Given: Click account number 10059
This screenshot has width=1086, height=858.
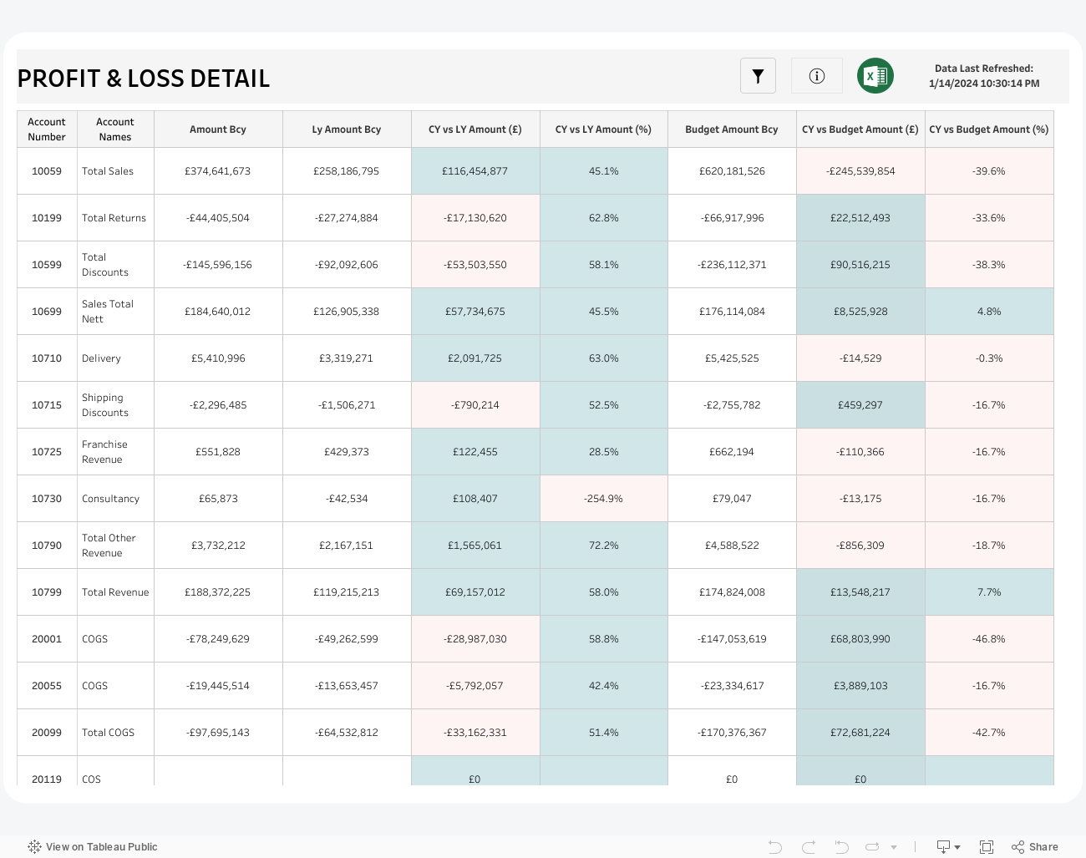Looking at the screenshot, I should click(47, 171).
